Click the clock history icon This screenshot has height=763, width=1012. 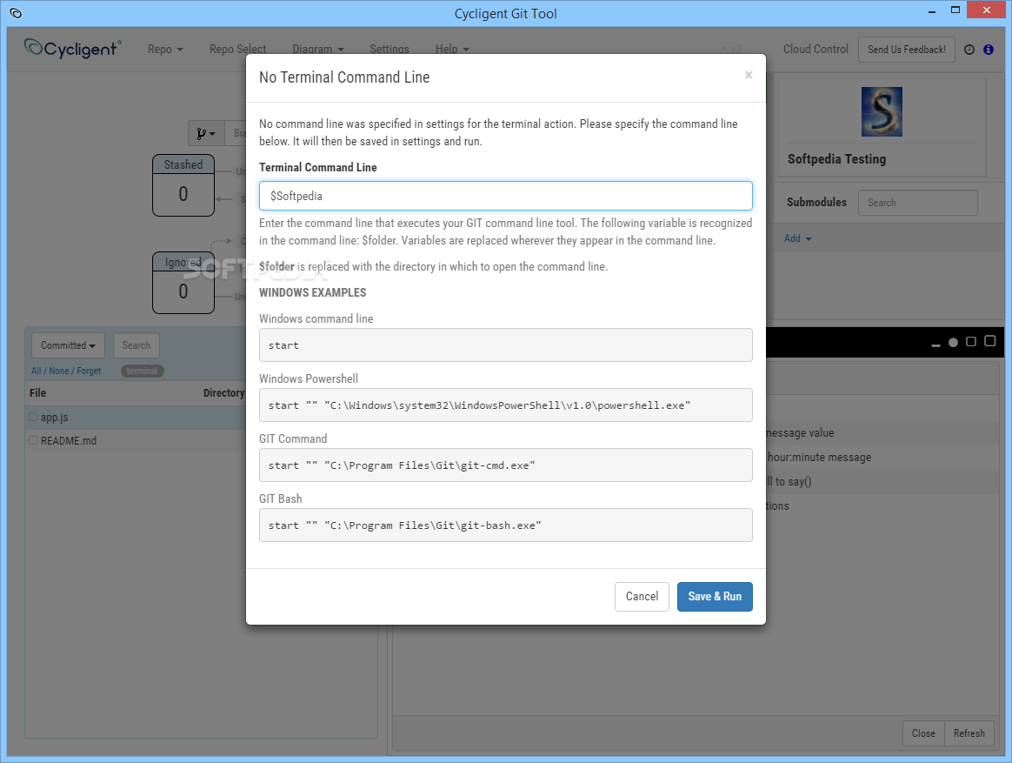(x=969, y=50)
